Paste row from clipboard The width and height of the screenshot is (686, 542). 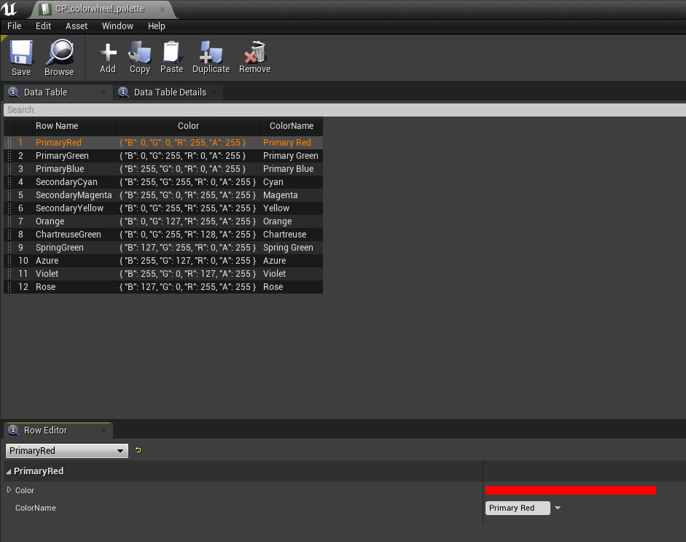tap(171, 58)
